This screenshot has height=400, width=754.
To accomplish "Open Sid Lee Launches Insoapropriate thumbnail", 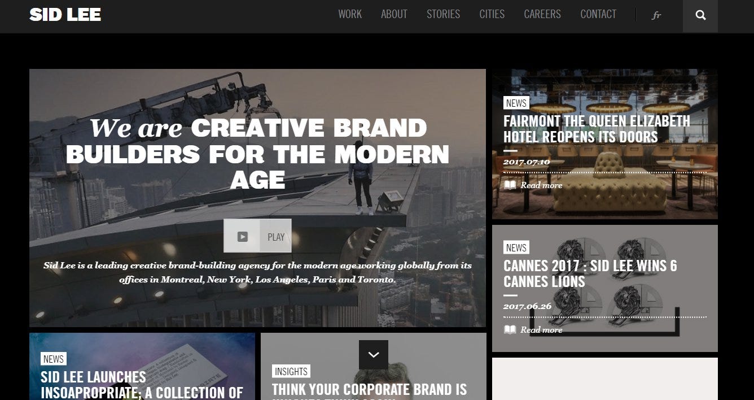I will [x=142, y=366].
